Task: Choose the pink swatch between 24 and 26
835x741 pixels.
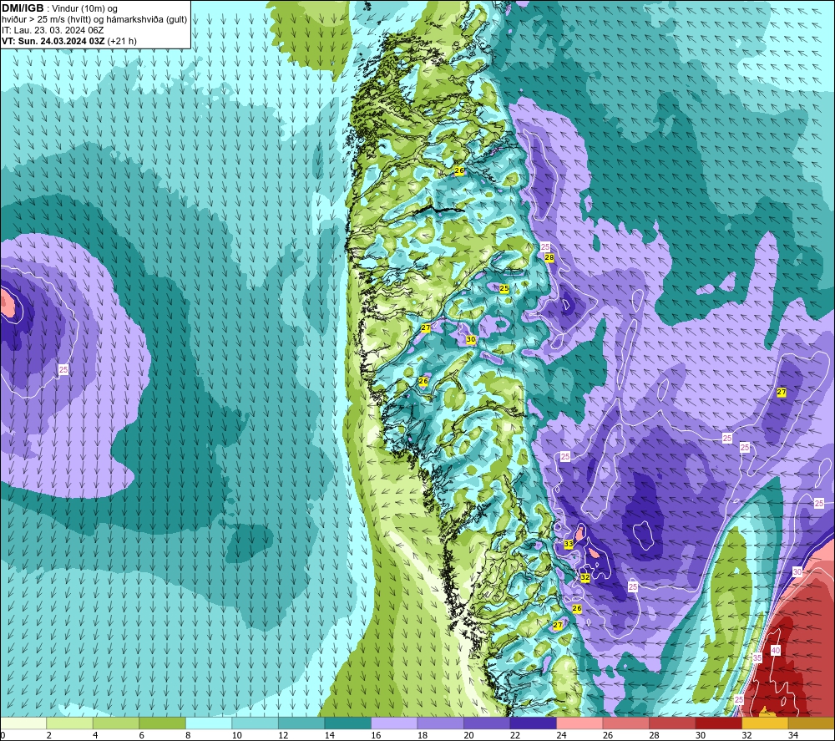Action: [x=579, y=723]
